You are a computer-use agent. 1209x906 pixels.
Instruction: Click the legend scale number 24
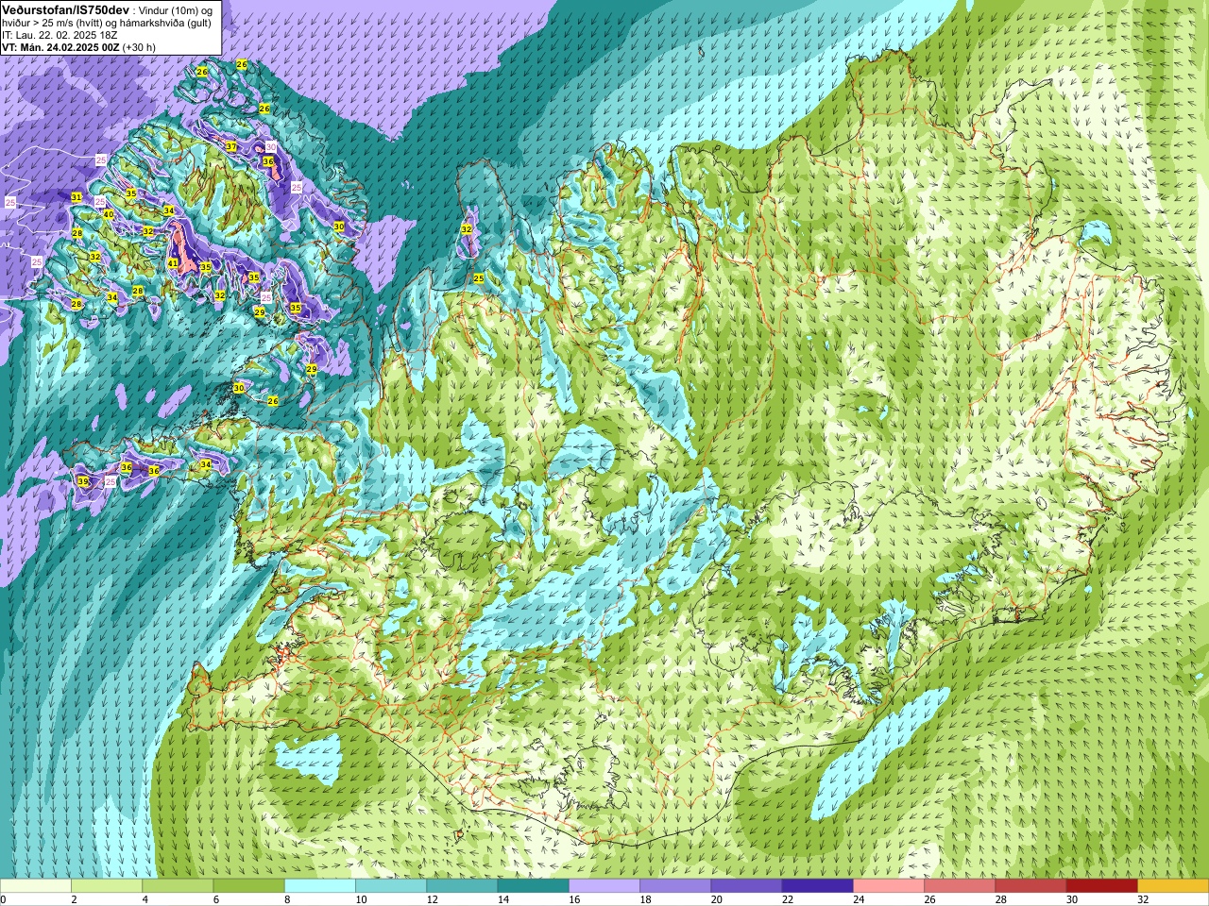click(859, 899)
